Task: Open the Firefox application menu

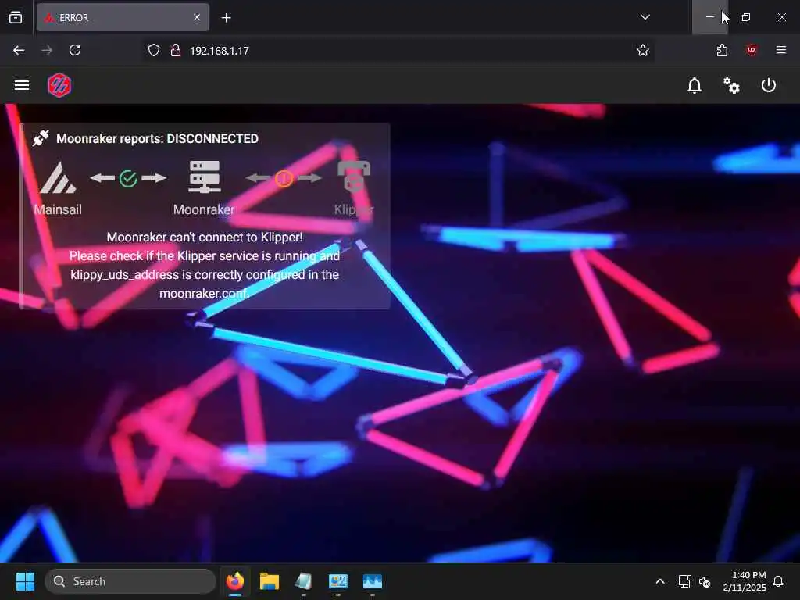Action: (780, 50)
